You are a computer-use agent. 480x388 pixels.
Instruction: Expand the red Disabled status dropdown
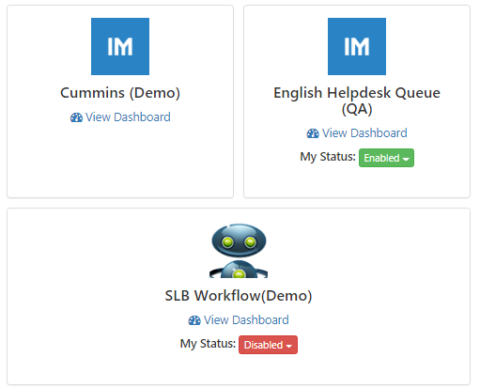tap(268, 345)
